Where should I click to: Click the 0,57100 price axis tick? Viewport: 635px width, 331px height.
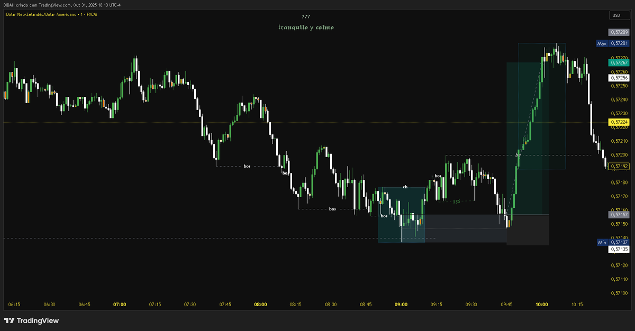[619, 293]
